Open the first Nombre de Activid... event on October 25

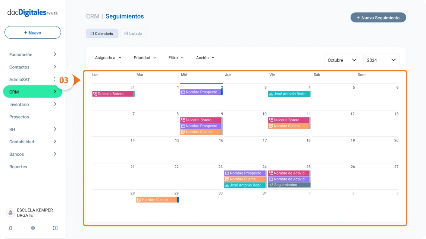[x=289, y=173]
